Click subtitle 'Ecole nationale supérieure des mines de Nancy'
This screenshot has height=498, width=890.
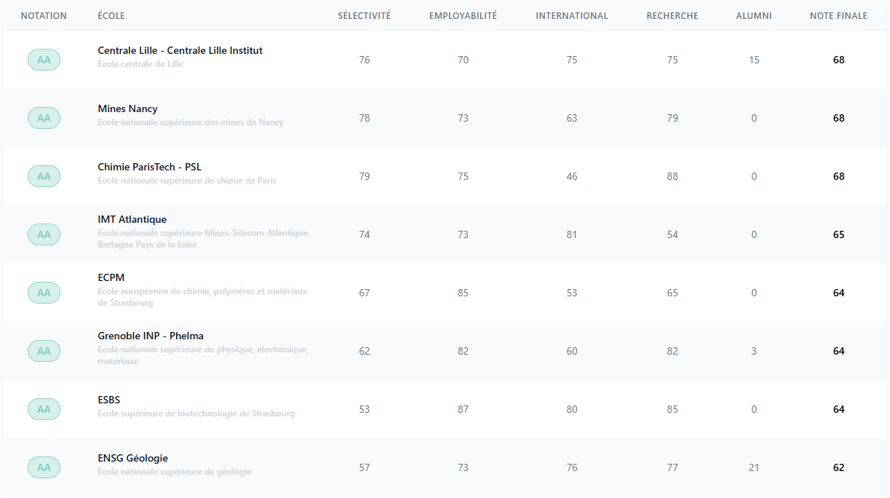(191, 122)
